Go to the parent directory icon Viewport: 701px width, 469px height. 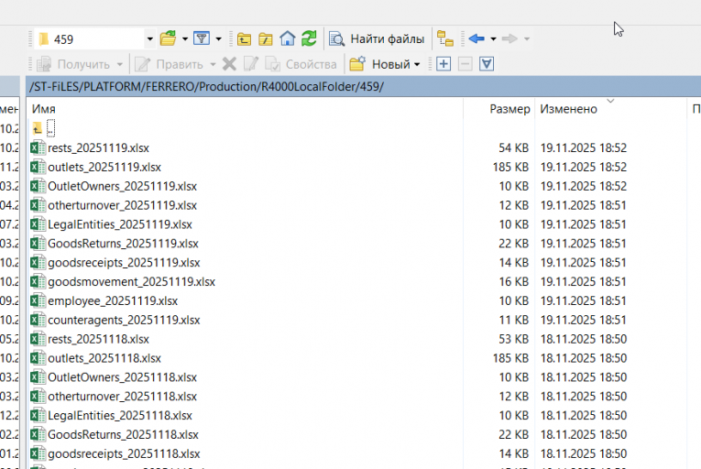pyautogui.click(x=244, y=38)
